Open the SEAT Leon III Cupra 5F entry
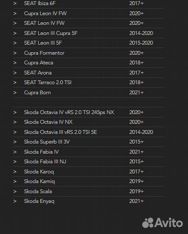Viewport: 188px width, 234px height. [51, 33]
